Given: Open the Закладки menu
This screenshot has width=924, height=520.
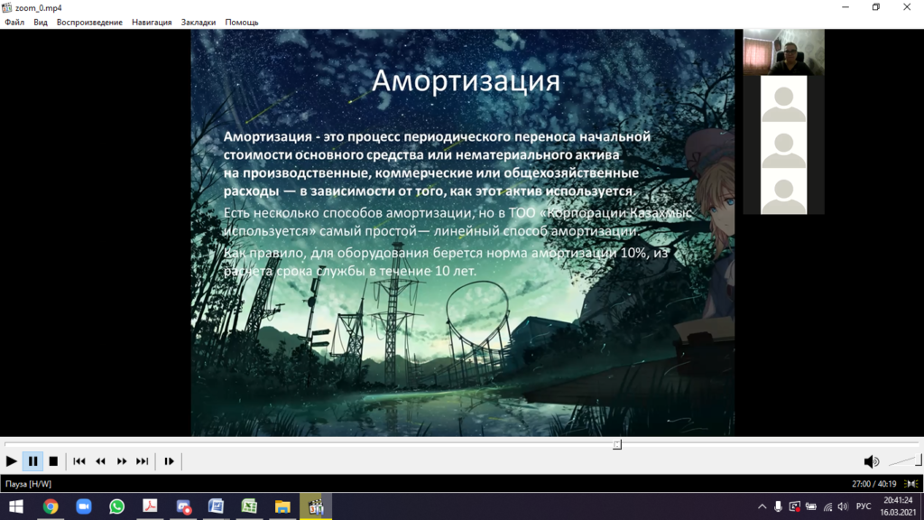Looking at the screenshot, I should 198,23.
